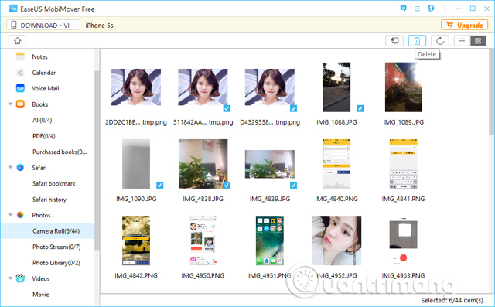
Task: Uncheck the IMG_4838.JPG checkbox
Action: pos(227,186)
